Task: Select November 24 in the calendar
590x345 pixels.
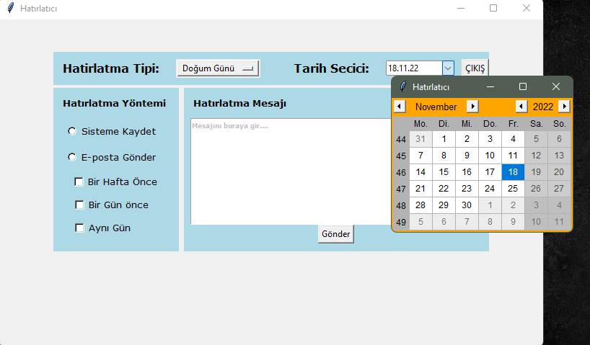Action: pyautogui.click(x=490, y=189)
